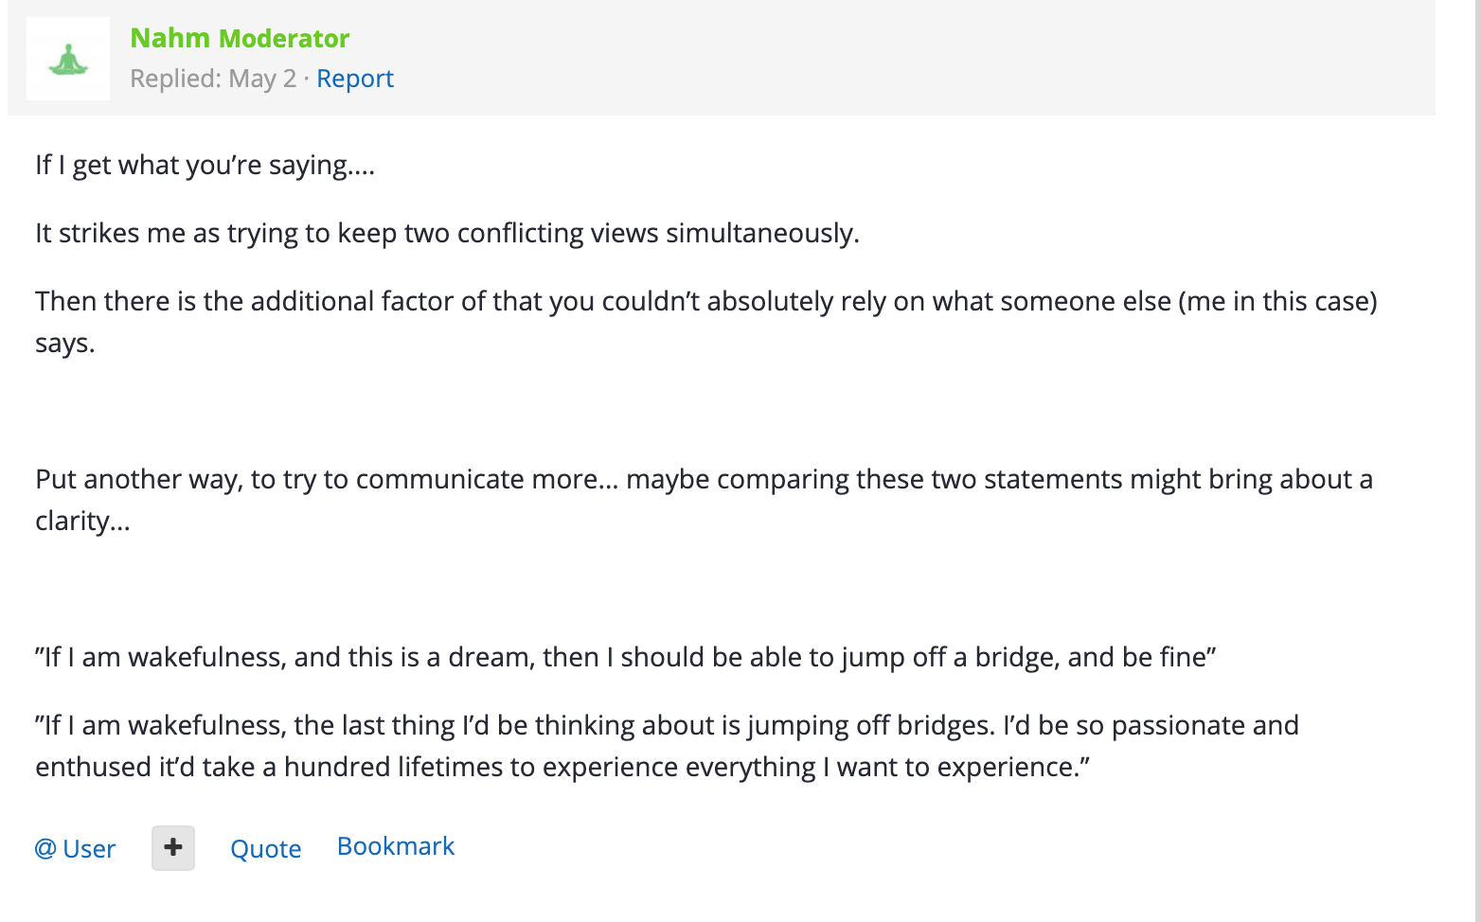The image size is (1481, 922).
Task: Report this reply
Action: click(x=355, y=79)
